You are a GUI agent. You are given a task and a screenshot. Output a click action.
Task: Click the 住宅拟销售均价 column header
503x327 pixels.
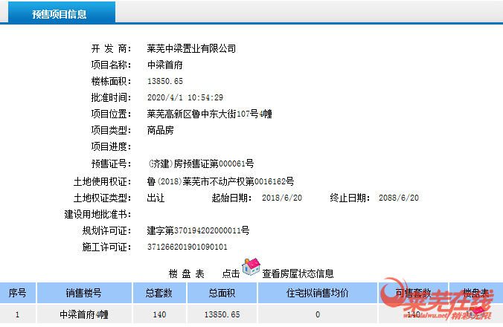tap(317, 294)
